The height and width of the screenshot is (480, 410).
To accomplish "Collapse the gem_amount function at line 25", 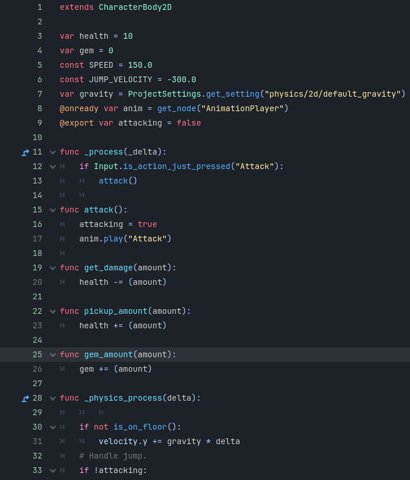I will (x=53, y=355).
